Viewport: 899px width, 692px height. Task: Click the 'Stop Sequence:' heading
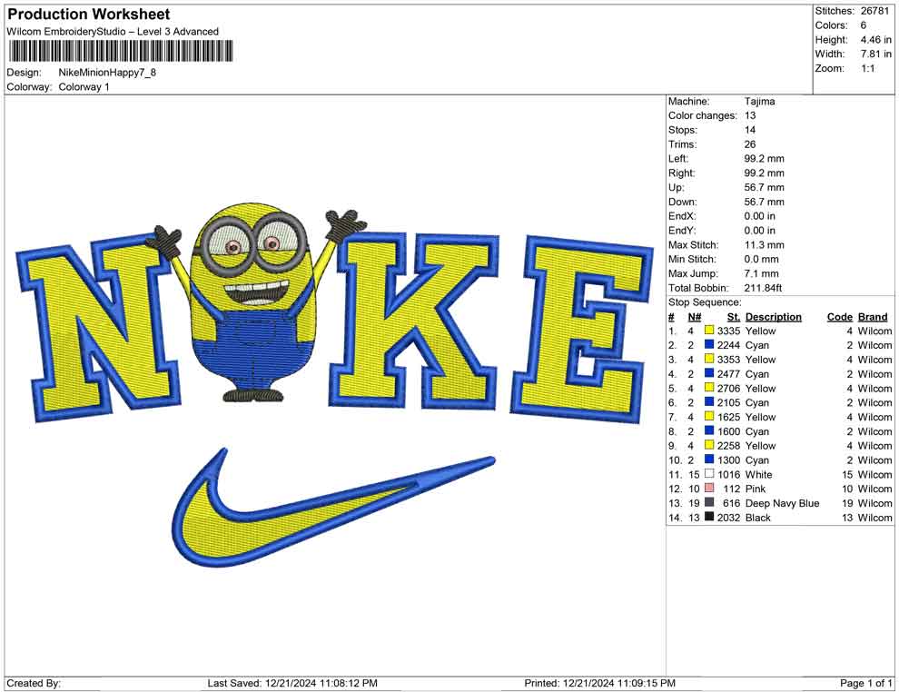[705, 302]
